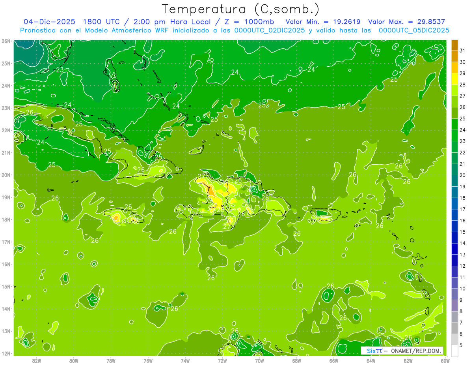This screenshot has width=473, height=366.
Task: Click the "22N" latitude axis label
Action: (x=6, y=130)
